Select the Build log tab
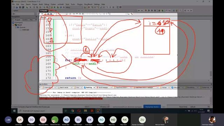224x126 pixels. [89, 87]
